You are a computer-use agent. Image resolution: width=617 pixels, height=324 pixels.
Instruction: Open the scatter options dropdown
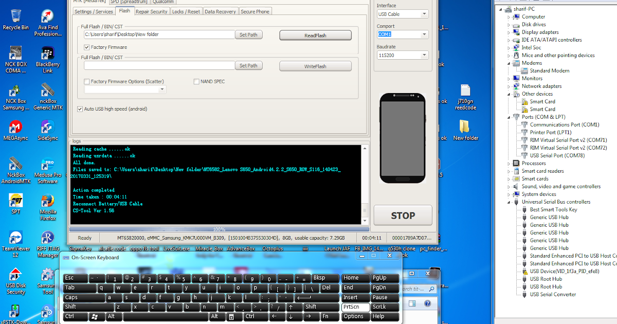(x=125, y=89)
